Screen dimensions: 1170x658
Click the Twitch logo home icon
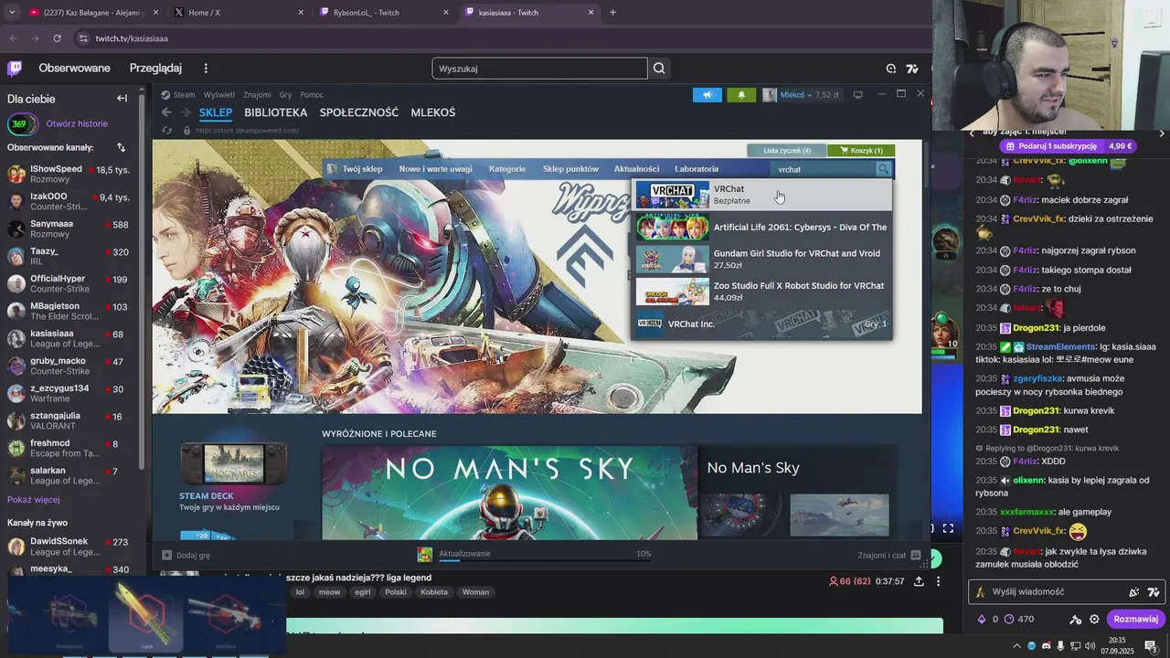[15, 69]
